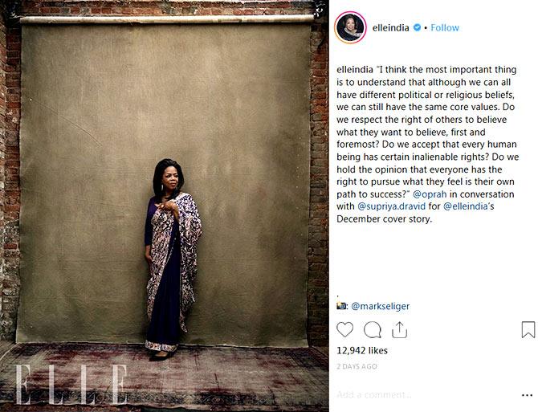Click the verified badge beside elleindia

[417, 27]
